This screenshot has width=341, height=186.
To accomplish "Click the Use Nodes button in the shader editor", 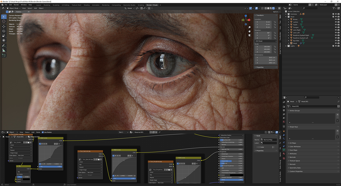I will (43, 132).
